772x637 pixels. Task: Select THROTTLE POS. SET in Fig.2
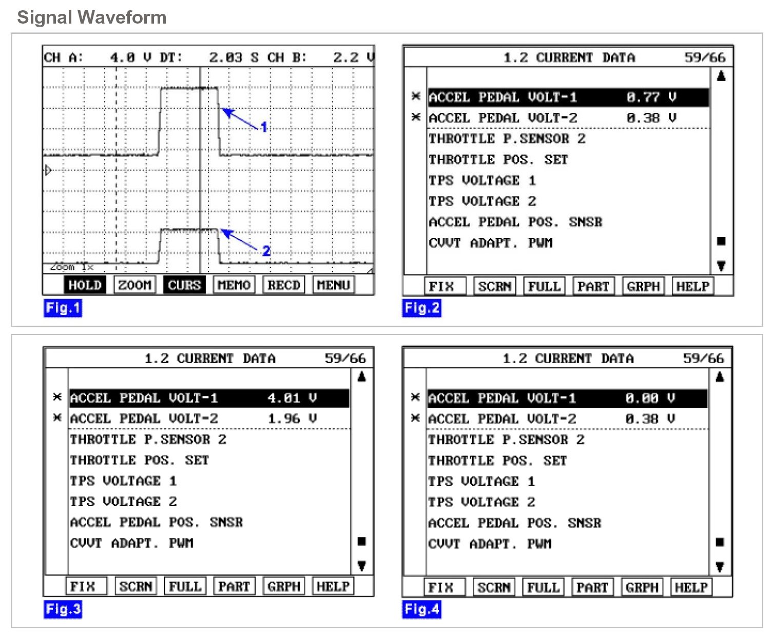click(x=498, y=160)
